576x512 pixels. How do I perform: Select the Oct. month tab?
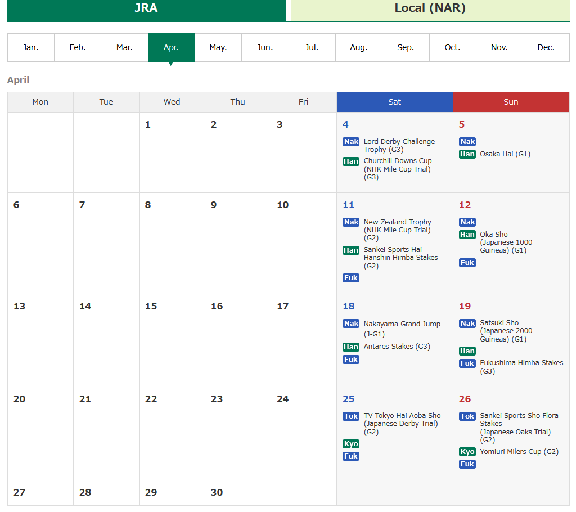click(453, 47)
